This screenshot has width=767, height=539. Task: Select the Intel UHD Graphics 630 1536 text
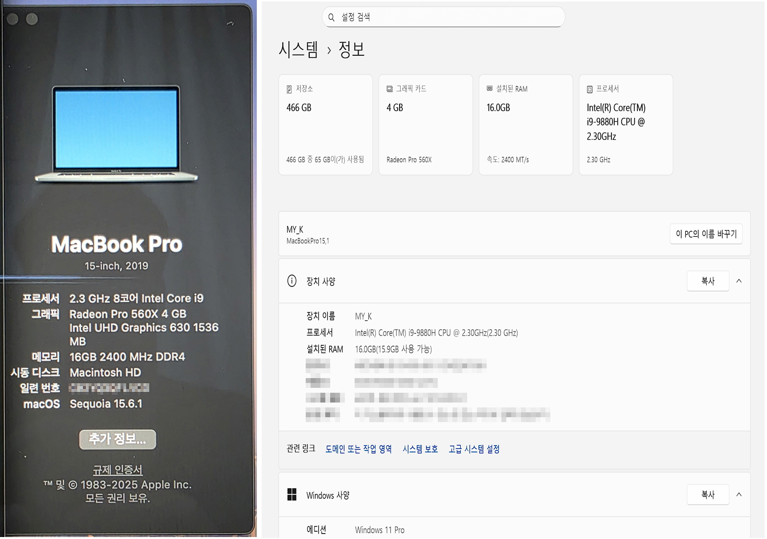(x=144, y=328)
